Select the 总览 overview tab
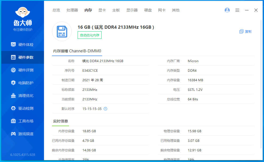Viewport: 264px width, 162px height. pyautogui.click(x=56, y=10)
